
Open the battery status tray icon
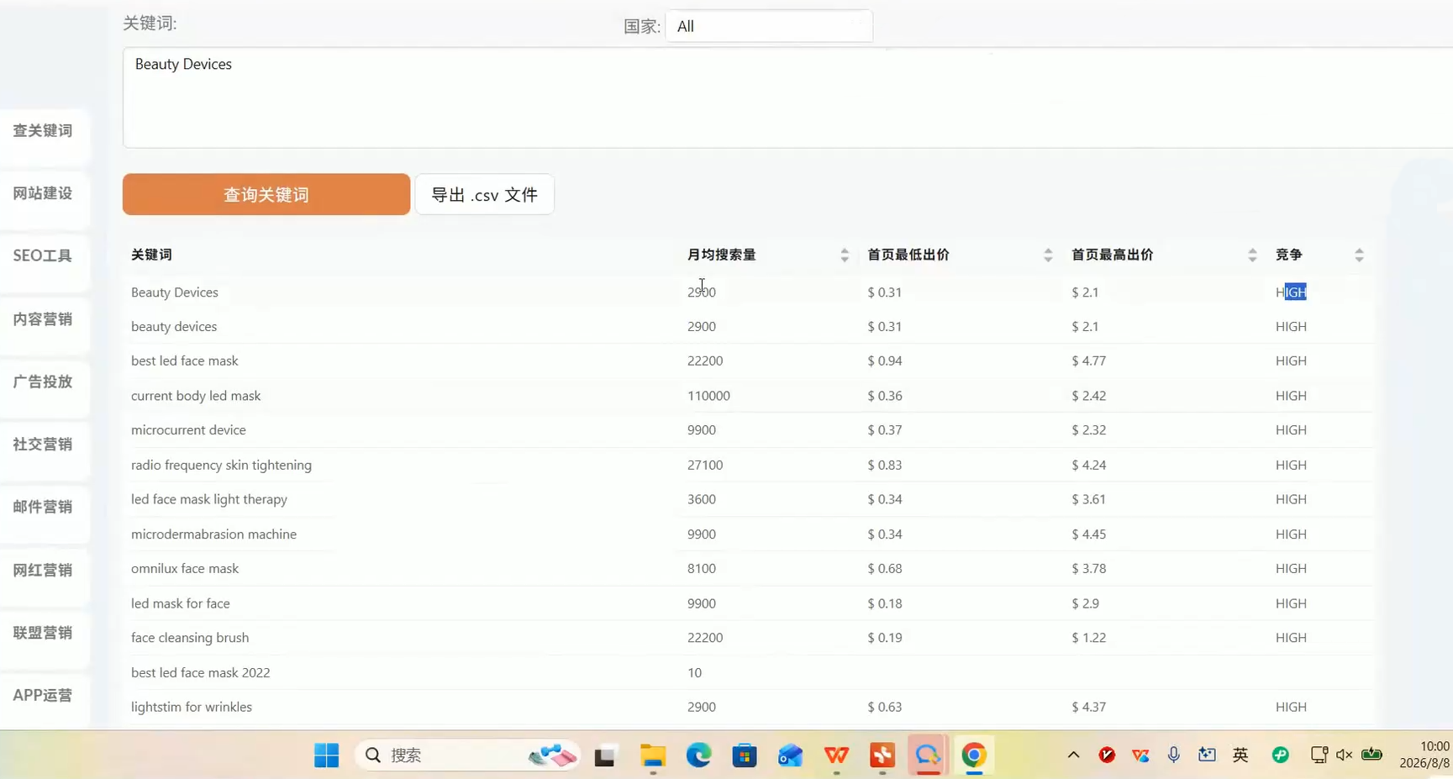coord(1371,755)
